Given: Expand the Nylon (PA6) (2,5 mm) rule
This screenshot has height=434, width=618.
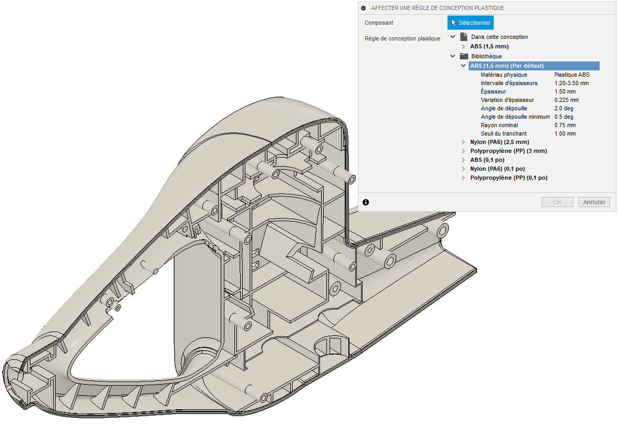Looking at the screenshot, I should (463, 142).
